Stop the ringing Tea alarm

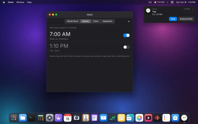pos(173,19)
